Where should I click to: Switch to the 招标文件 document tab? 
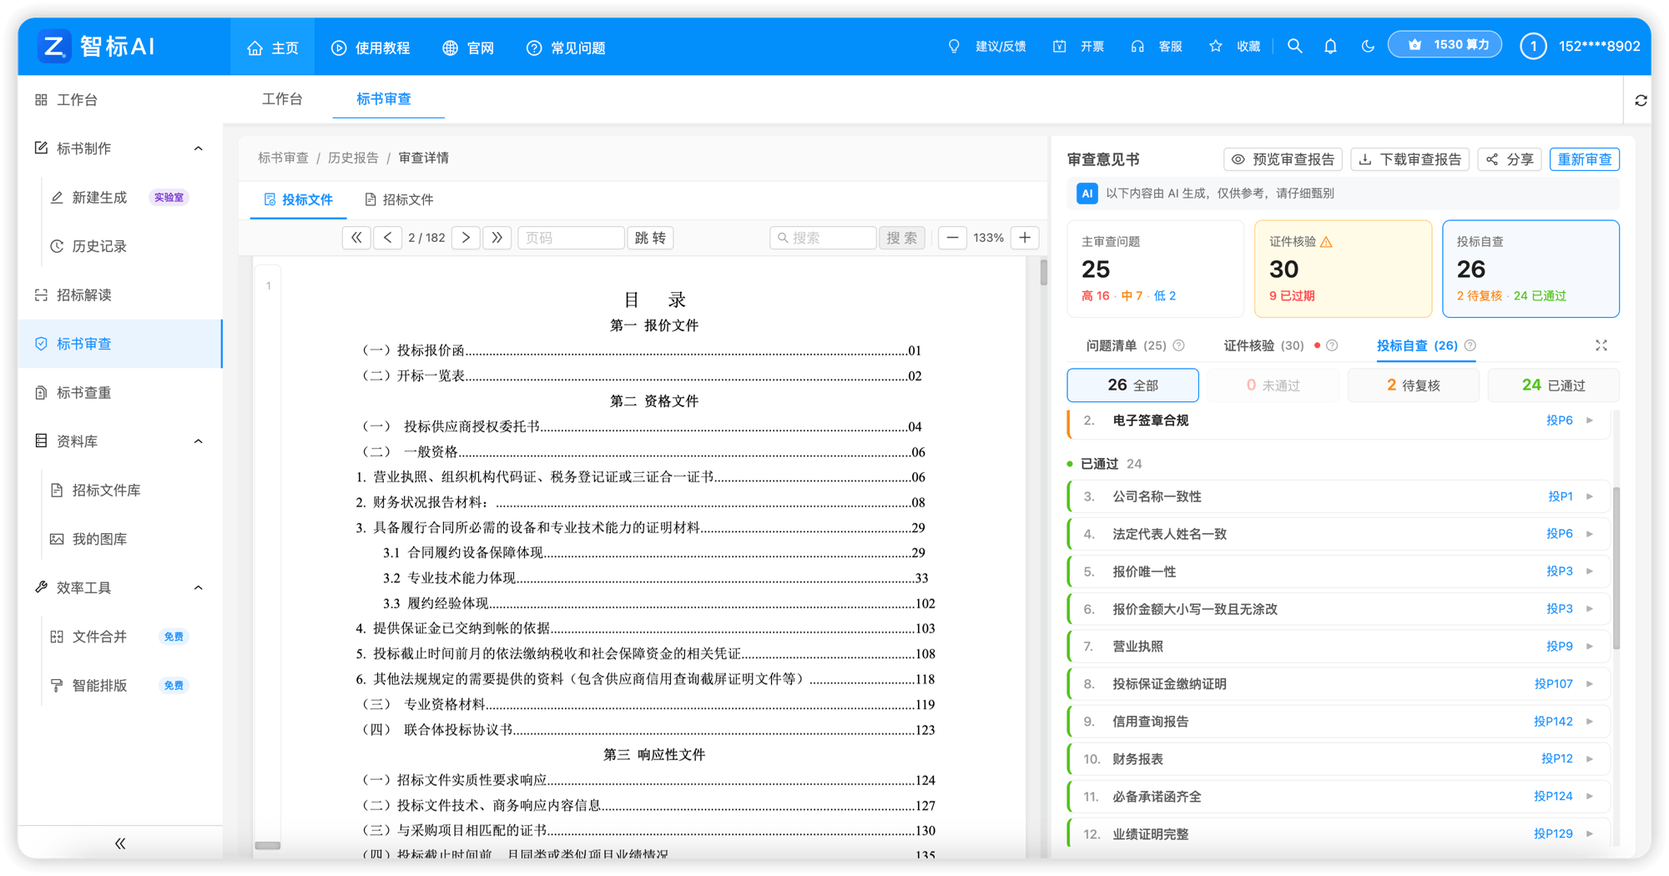[x=399, y=199]
